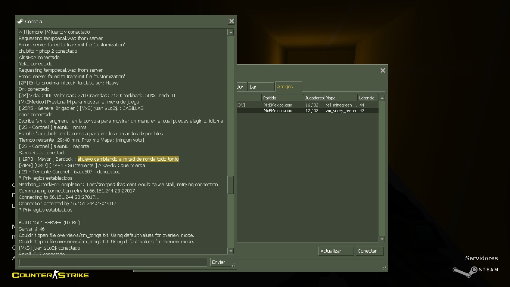Click the server list scrollbar up arrow
Screen dimensions: 510x287
[x=382, y=98]
